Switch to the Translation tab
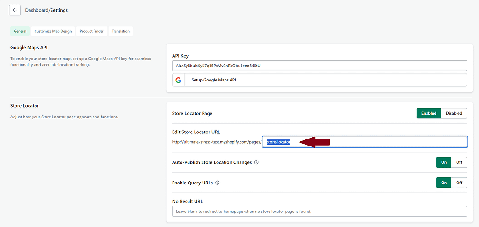 point(121,31)
